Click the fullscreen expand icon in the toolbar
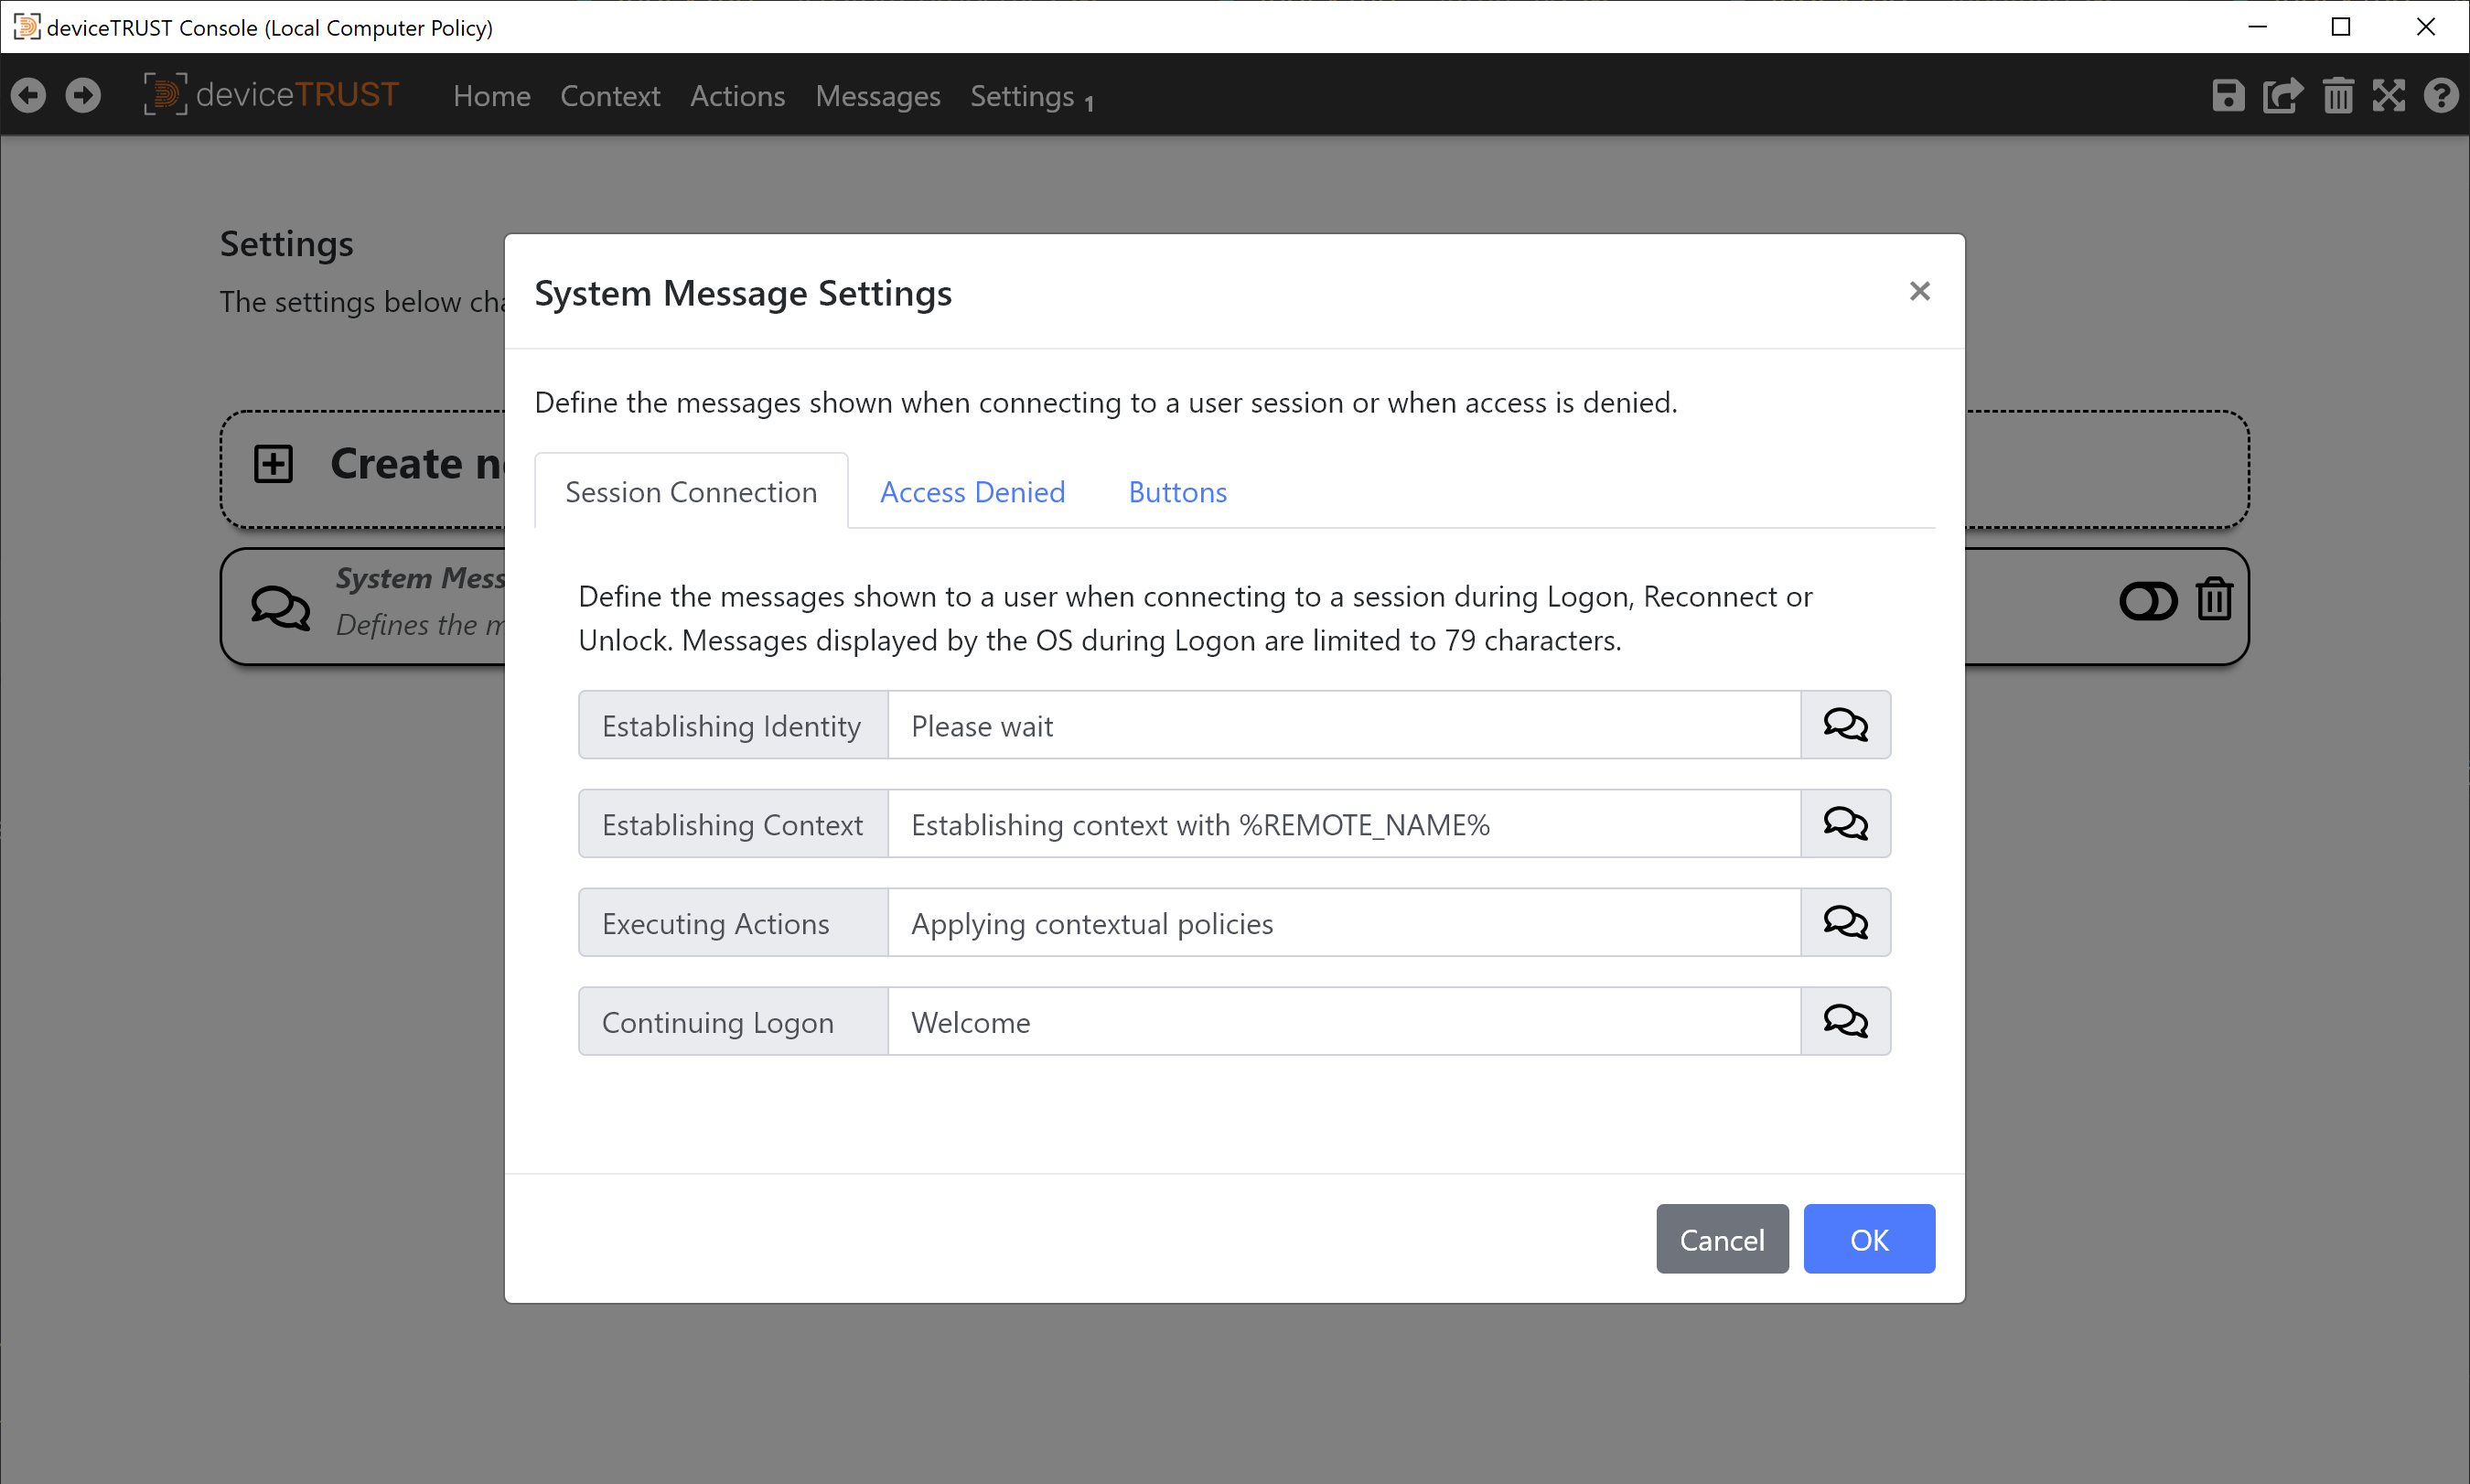The height and width of the screenshot is (1484, 2470). (x=2390, y=95)
